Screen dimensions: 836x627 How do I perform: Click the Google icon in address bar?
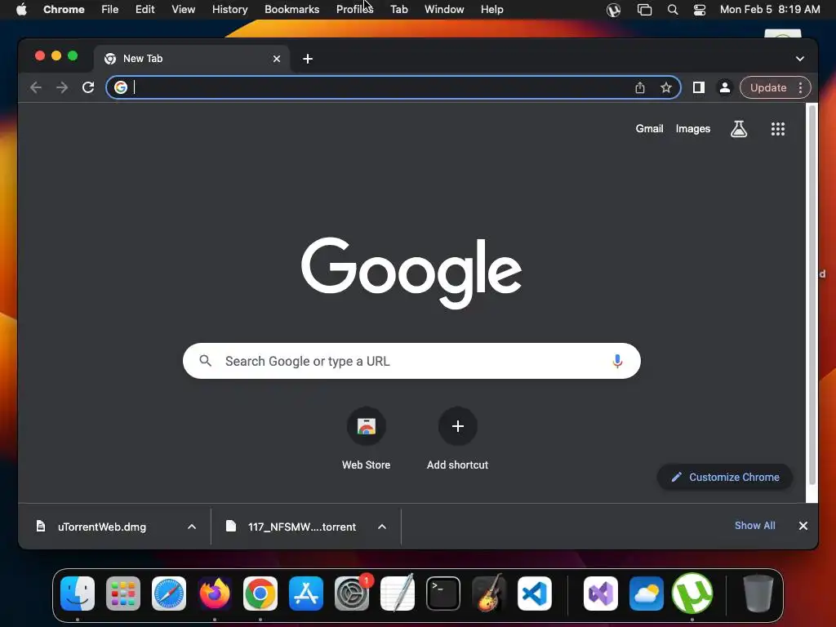(x=121, y=87)
